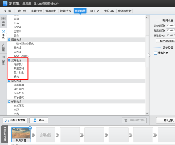The height and width of the screenshot is (145, 175).
Task: Choose the 双色调 effect
Action: (17, 52)
